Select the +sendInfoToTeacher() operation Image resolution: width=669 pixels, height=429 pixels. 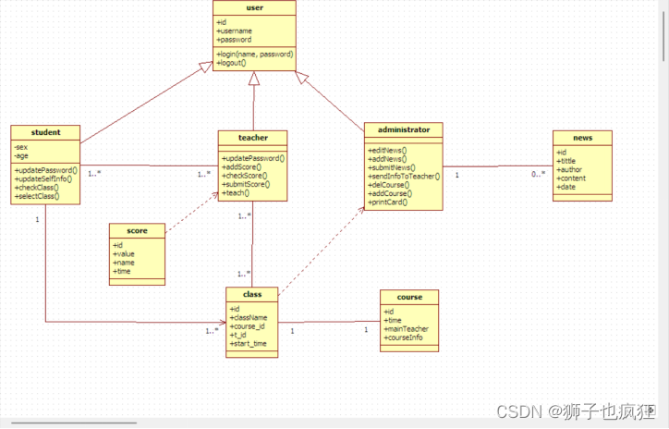click(x=404, y=176)
